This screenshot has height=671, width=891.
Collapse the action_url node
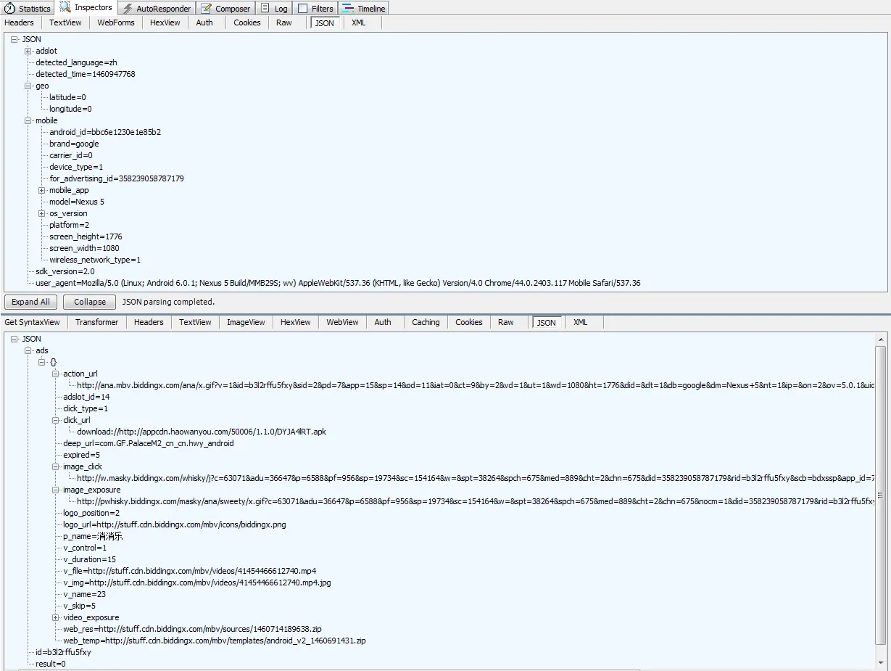point(56,374)
